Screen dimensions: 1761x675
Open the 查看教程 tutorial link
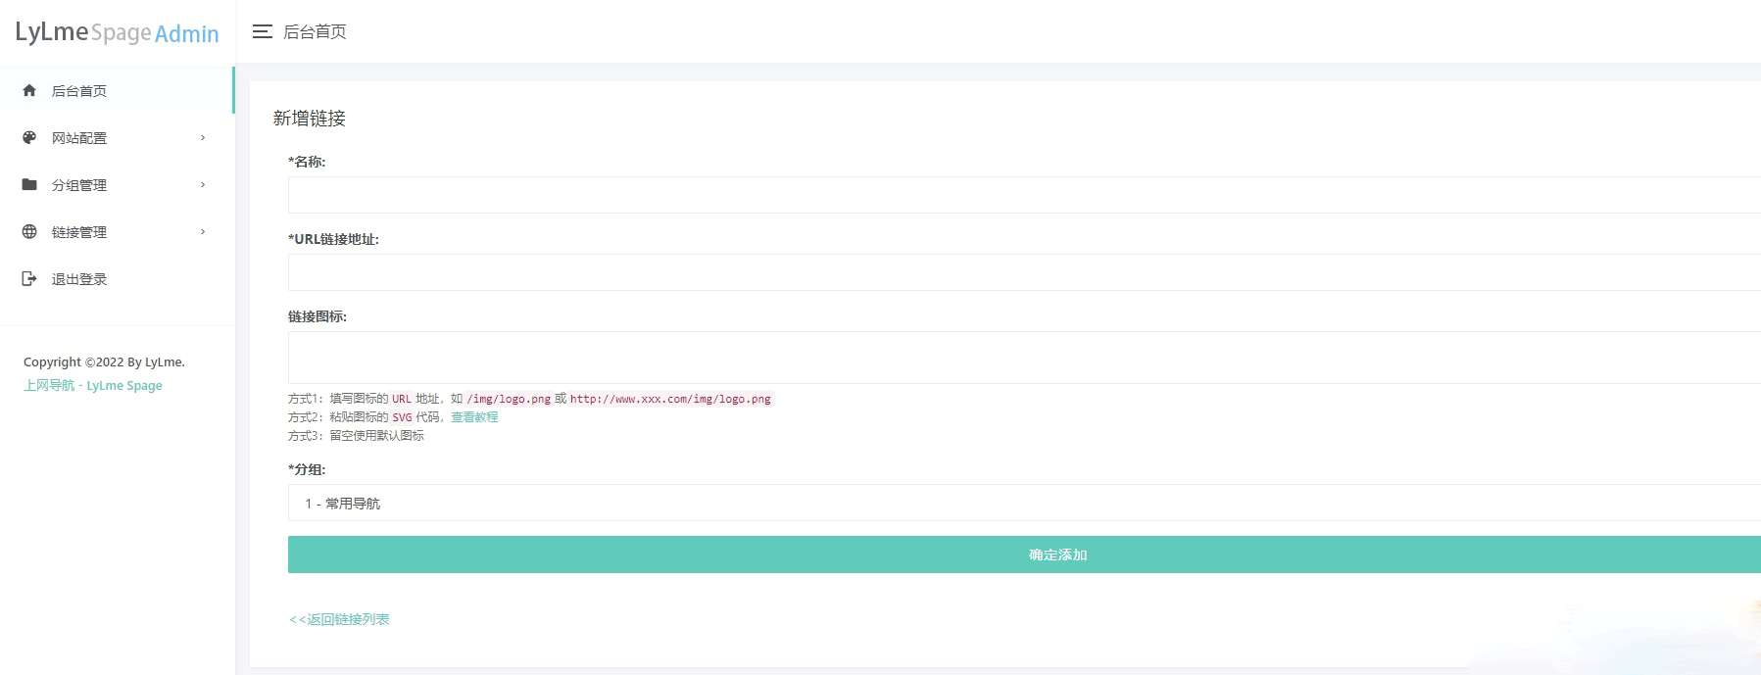(474, 417)
